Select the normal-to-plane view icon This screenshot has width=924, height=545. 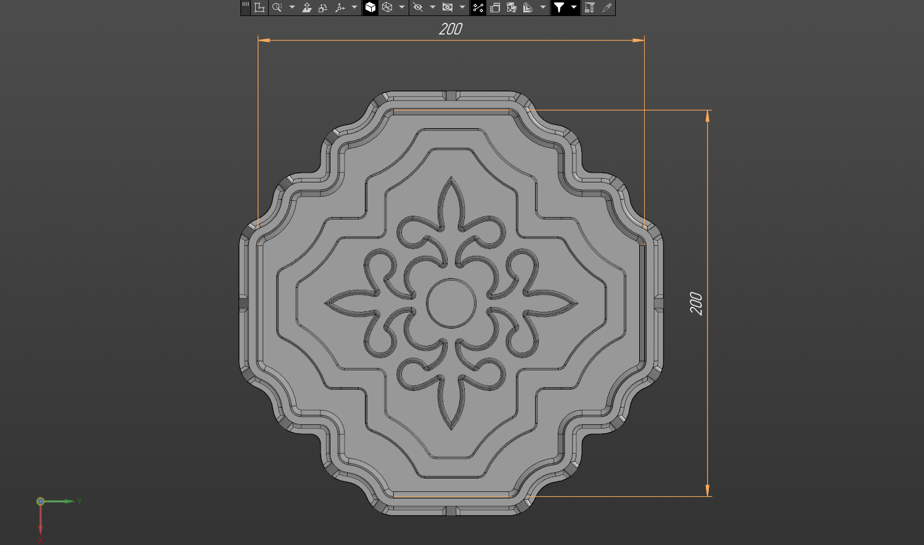(x=306, y=7)
